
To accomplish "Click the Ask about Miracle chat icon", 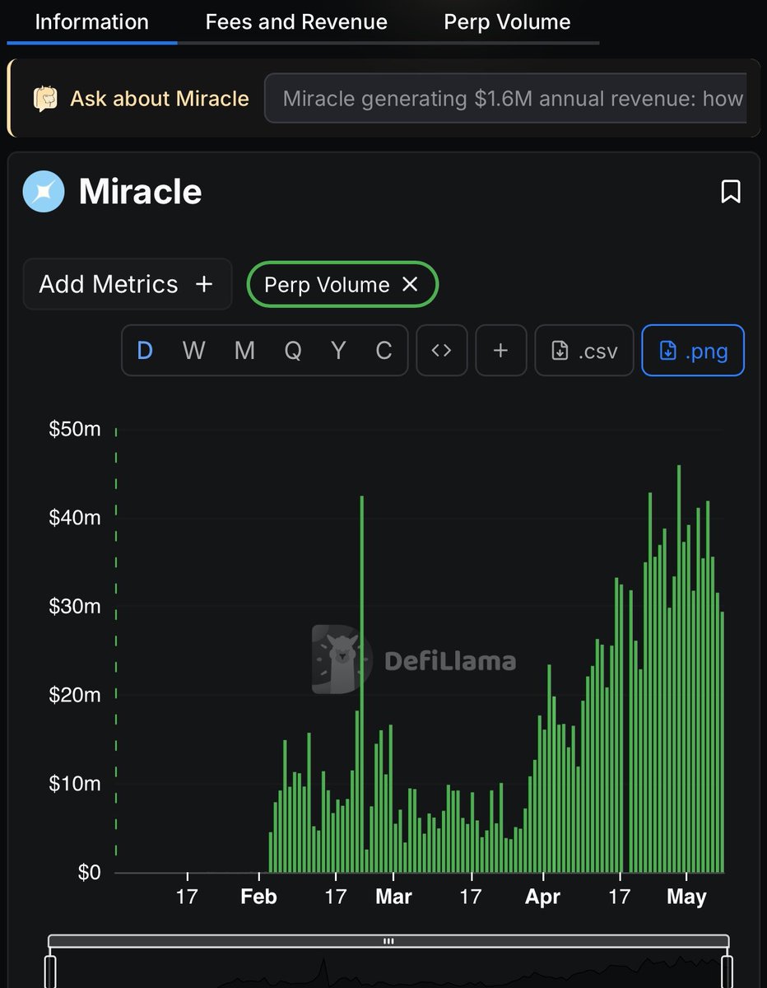I will click(46, 99).
